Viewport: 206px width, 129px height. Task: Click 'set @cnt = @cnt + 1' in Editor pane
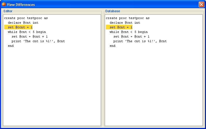click(x=30, y=36)
